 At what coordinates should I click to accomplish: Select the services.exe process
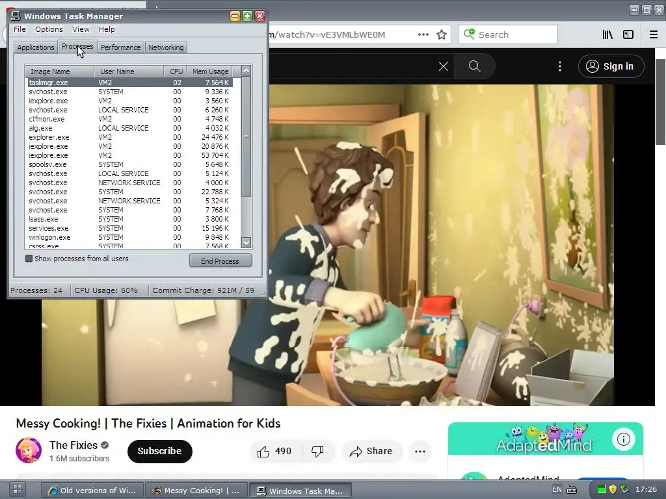129,228
